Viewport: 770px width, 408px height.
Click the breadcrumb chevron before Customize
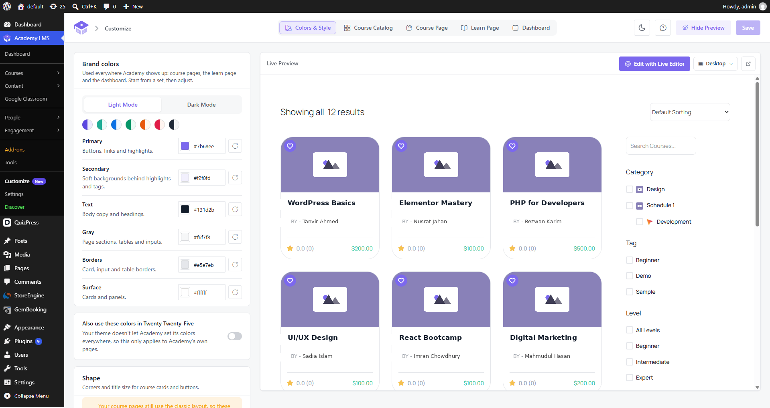97,28
